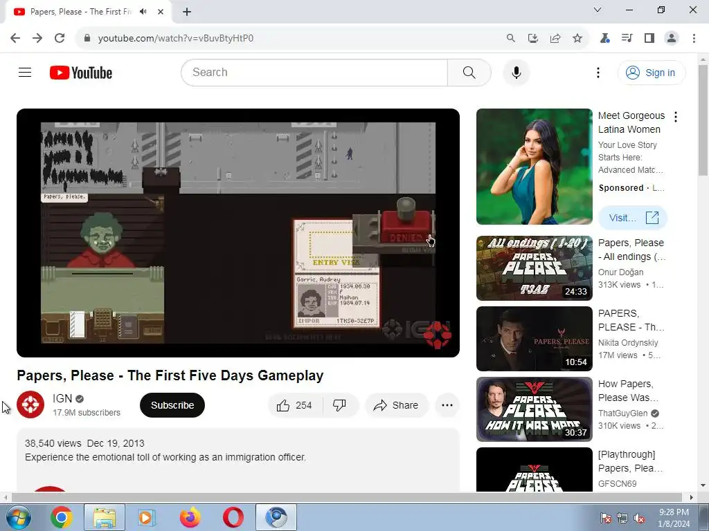
Task: Like the video with thumbs up
Action: click(295, 405)
